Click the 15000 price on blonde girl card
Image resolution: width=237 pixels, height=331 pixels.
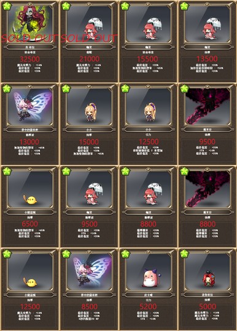[89, 142]
